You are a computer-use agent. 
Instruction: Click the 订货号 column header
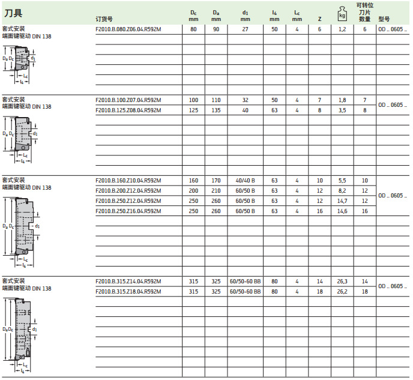[x=104, y=19]
